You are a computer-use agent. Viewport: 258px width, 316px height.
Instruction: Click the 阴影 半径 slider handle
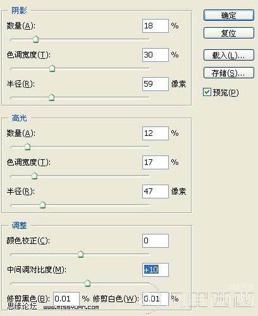coord(51,97)
